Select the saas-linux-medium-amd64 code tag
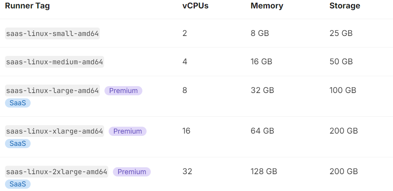This screenshot has width=393, height=191. click(x=54, y=62)
